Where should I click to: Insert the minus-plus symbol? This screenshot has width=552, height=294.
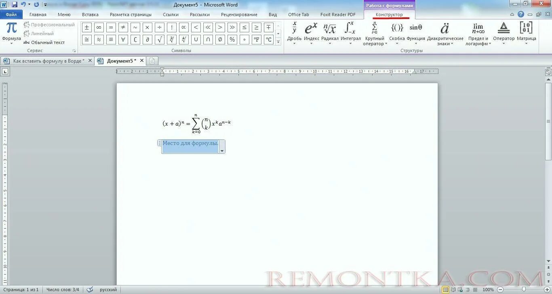[x=268, y=27]
